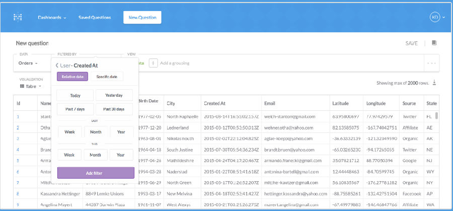Screen dimensions: 453x211
Task: Click the table's vertical scrollbar
Action: pos(436,117)
